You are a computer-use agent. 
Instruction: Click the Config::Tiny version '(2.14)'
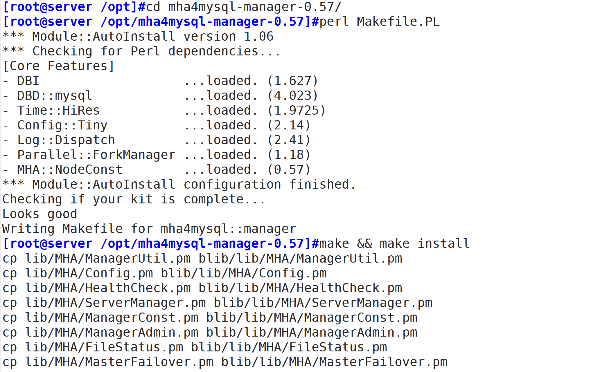[289, 125]
